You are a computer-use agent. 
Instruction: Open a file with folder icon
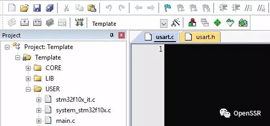24,8
